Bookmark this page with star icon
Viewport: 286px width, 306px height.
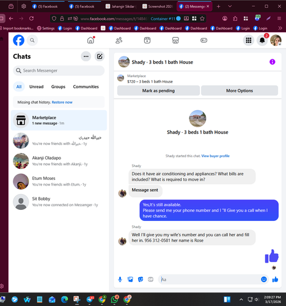coord(202,18)
